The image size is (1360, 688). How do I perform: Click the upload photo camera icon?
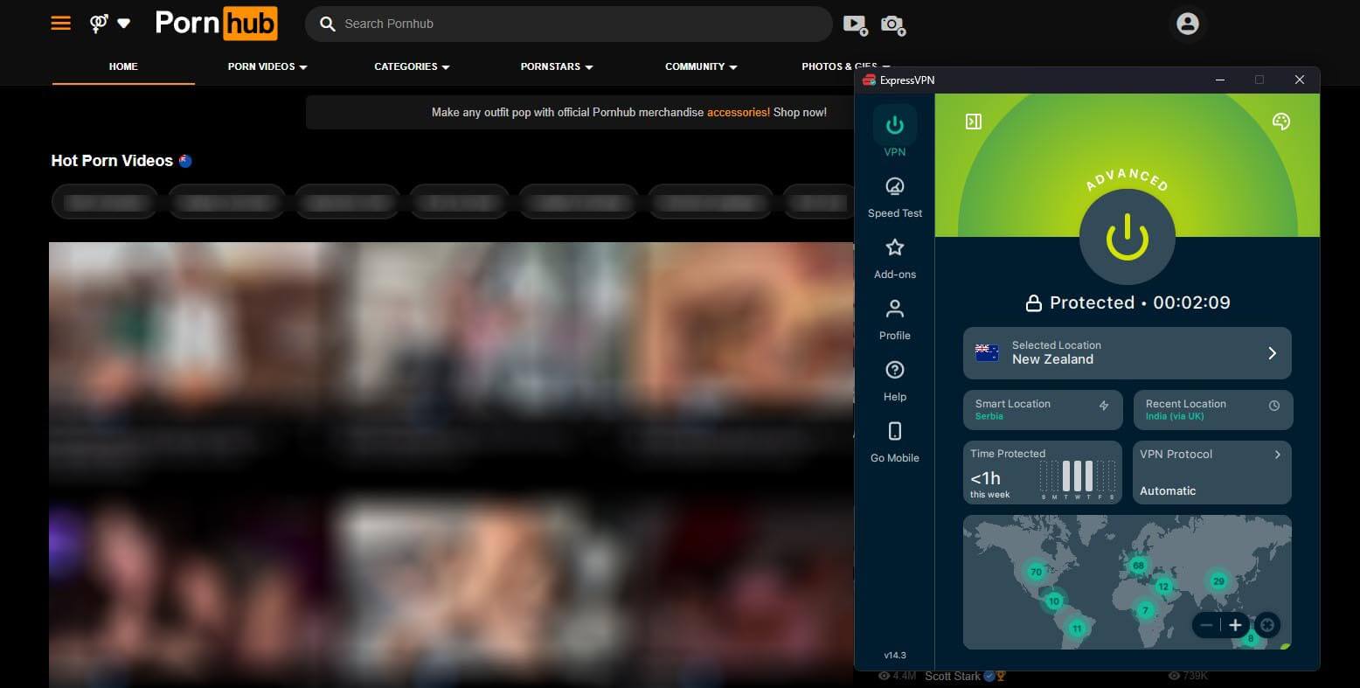(892, 24)
